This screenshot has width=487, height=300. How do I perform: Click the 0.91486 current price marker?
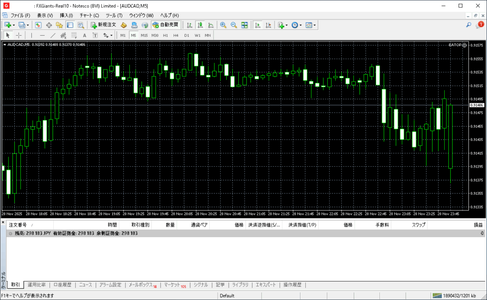point(476,105)
